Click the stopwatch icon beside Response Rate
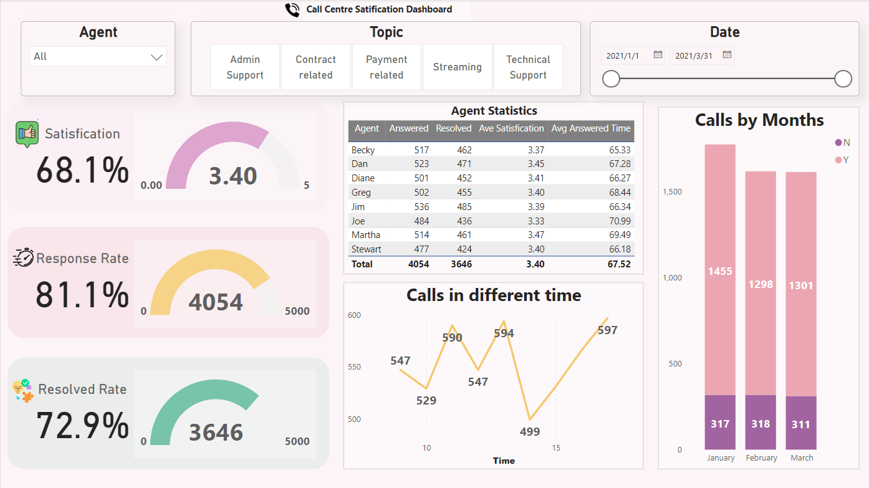Image resolution: width=869 pixels, height=488 pixels. click(22, 257)
